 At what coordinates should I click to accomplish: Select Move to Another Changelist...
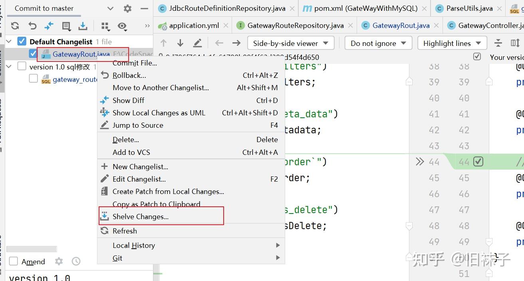[x=191, y=87]
